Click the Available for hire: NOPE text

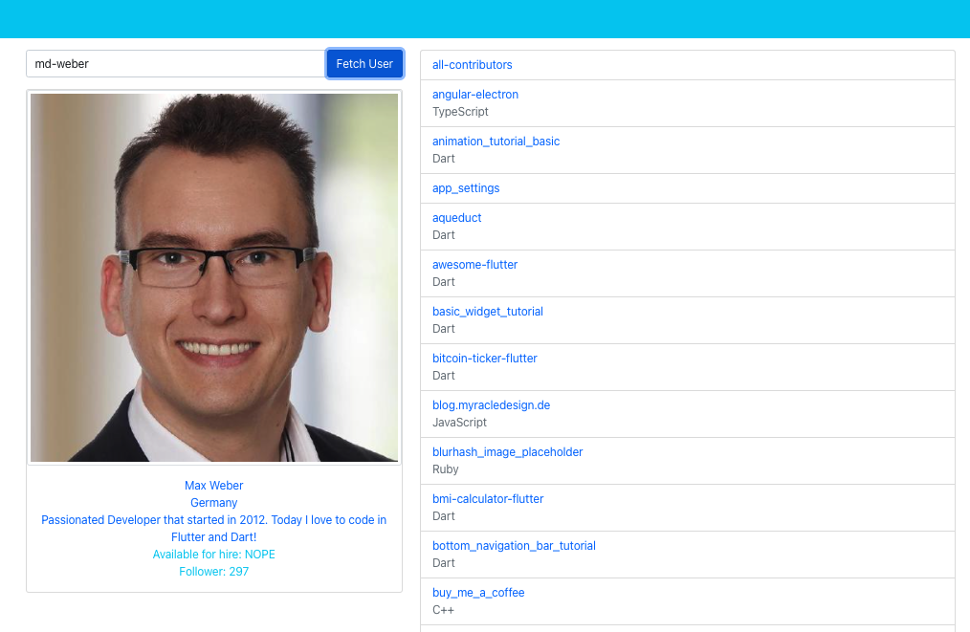tap(214, 555)
